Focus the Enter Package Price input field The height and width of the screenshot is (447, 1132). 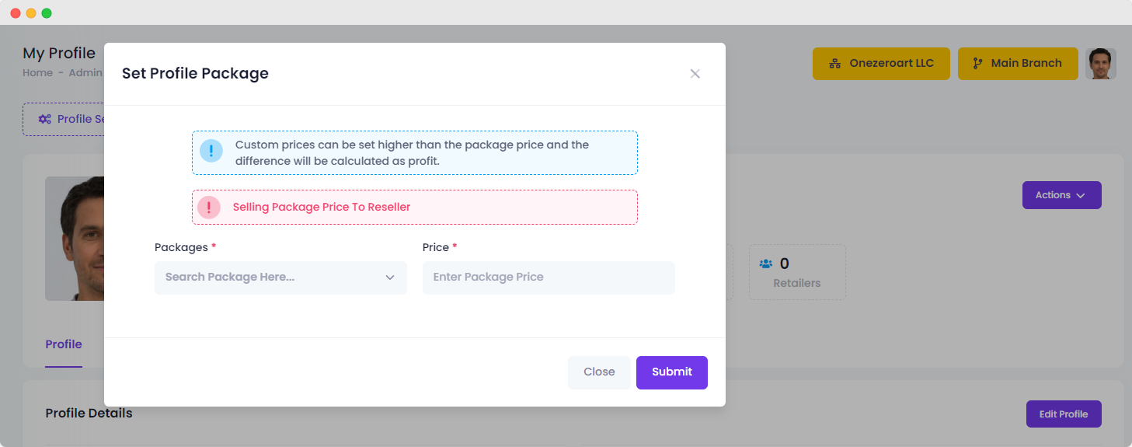tap(549, 278)
